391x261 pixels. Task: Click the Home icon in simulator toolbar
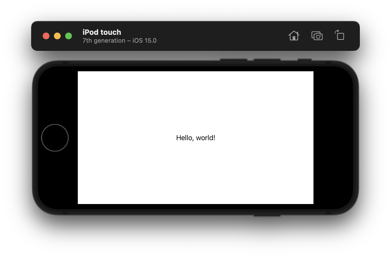pyautogui.click(x=294, y=36)
